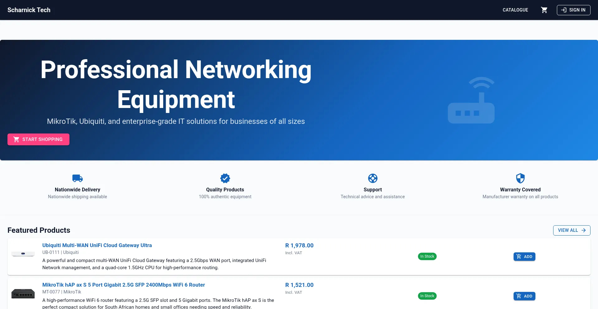Click the price R 1,521.00
The width and height of the screenshot is (598, 309).
(x=299, y=285)
